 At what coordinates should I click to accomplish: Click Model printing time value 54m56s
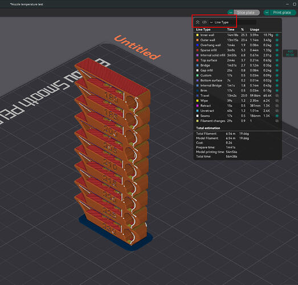(231, 152)
